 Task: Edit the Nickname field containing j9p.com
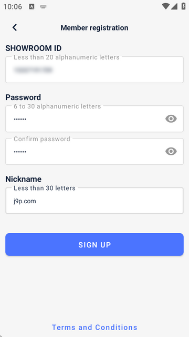pos(94,201)
